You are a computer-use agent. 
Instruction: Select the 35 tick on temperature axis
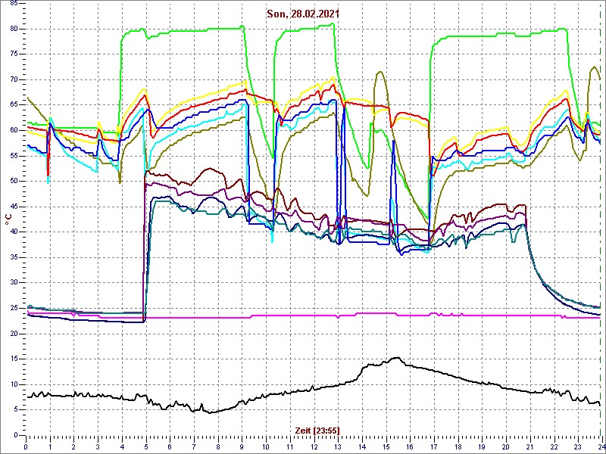tap(14, 257)
